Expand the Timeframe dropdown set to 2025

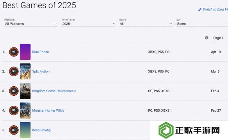pyautogui.click(x=88, y=24)
